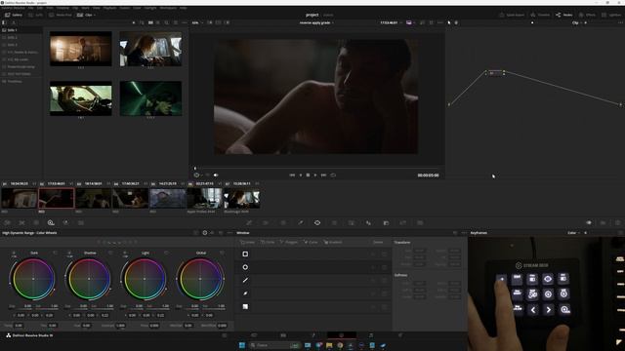625x351 pixels.
Task: Open the node editor options menu
Action: (x=620, y=22)
